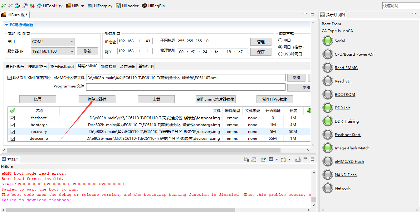Click the Display Selected Console monitor icon
The image size is (420, 212).
click(x=271, y=159)
